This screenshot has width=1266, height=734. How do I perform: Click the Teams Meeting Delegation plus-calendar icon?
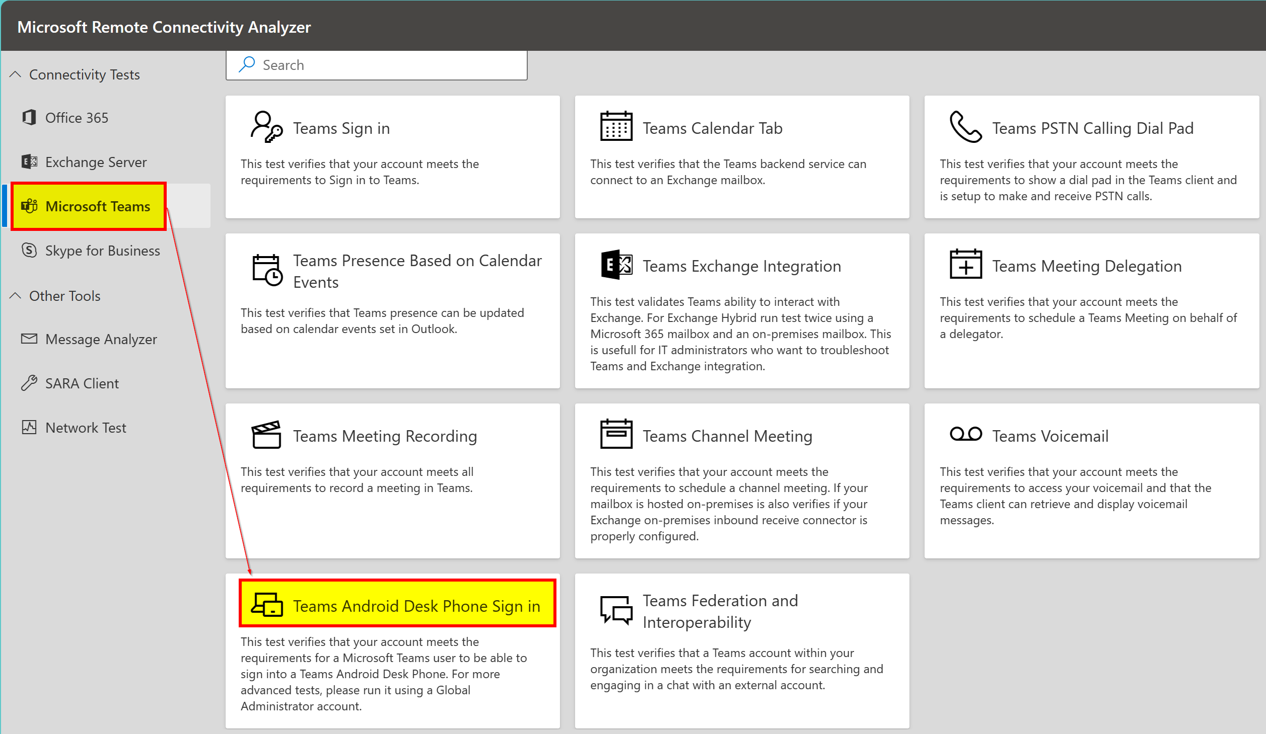(965, 265)
